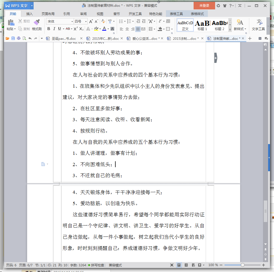
Task: Decrease font size with A- icon
Action: click(x=97, y=21)
